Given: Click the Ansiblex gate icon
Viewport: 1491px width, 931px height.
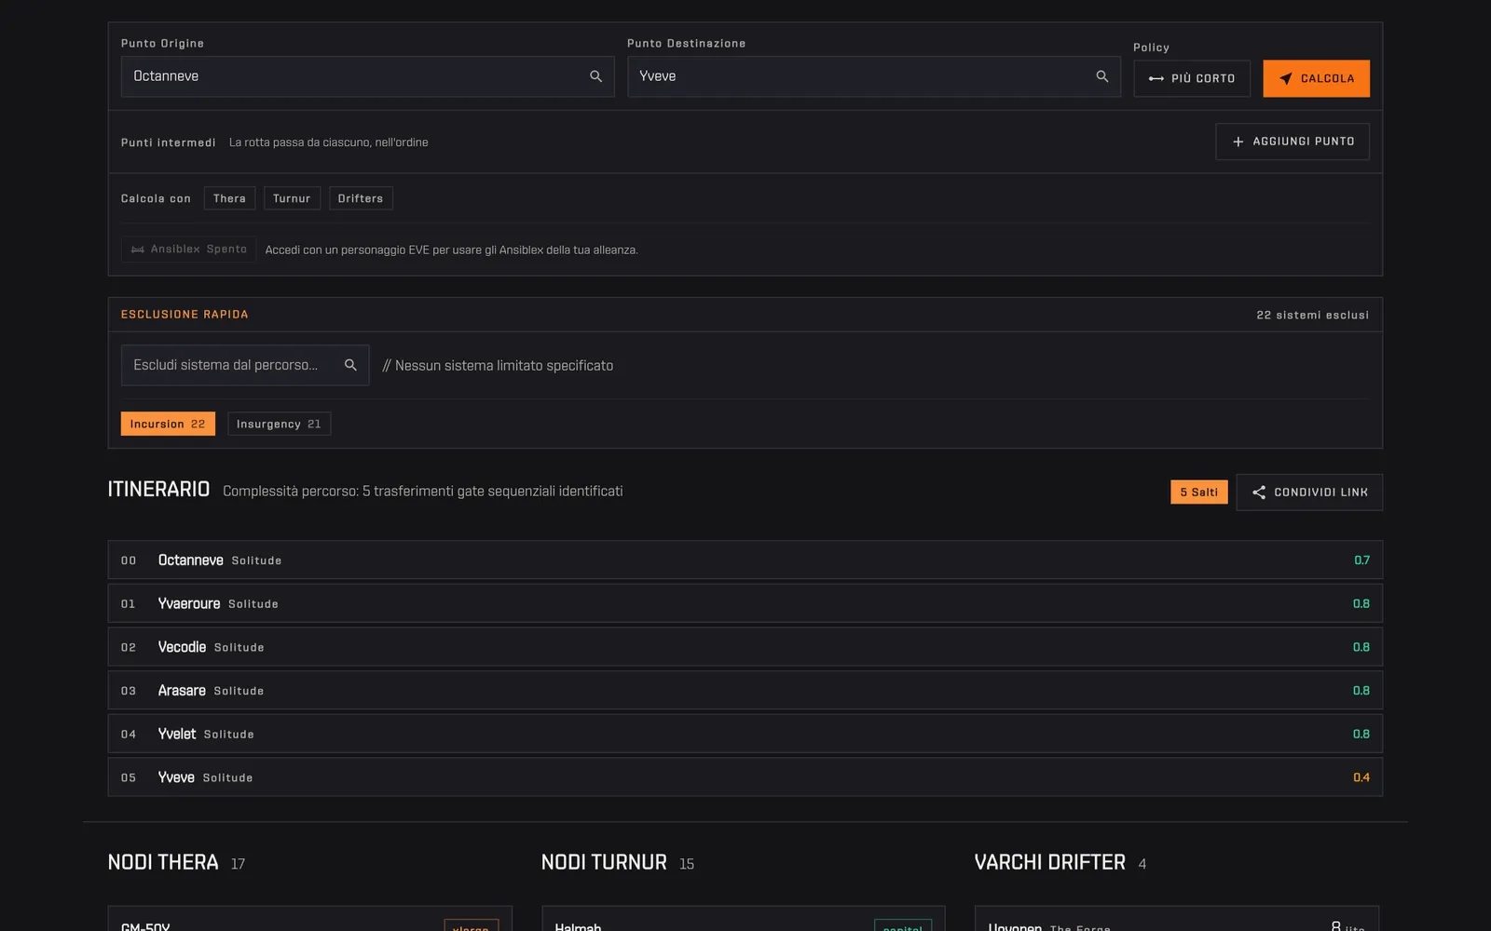Looking at the screenshot, I should (138, 250).
